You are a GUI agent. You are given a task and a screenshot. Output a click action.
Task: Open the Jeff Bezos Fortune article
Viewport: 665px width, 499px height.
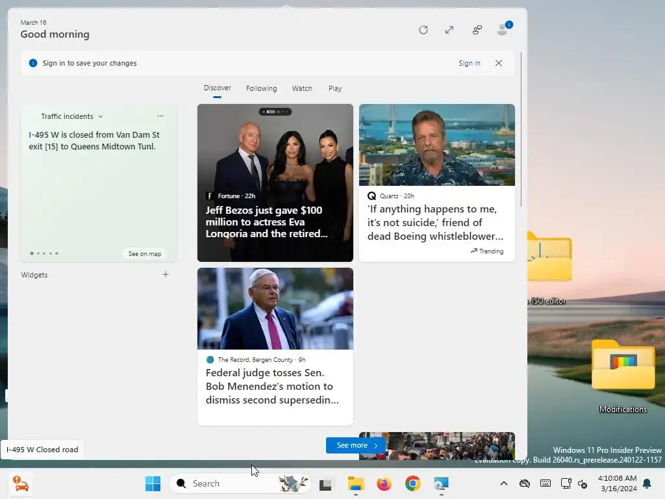click(275, 183)
